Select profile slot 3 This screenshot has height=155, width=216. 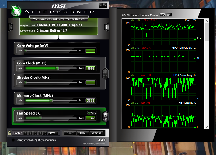(35, 133)
